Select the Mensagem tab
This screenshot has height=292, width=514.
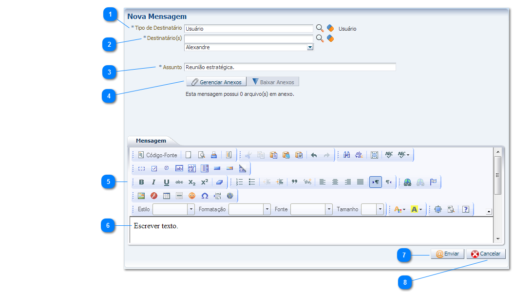(x=151, y=141)
